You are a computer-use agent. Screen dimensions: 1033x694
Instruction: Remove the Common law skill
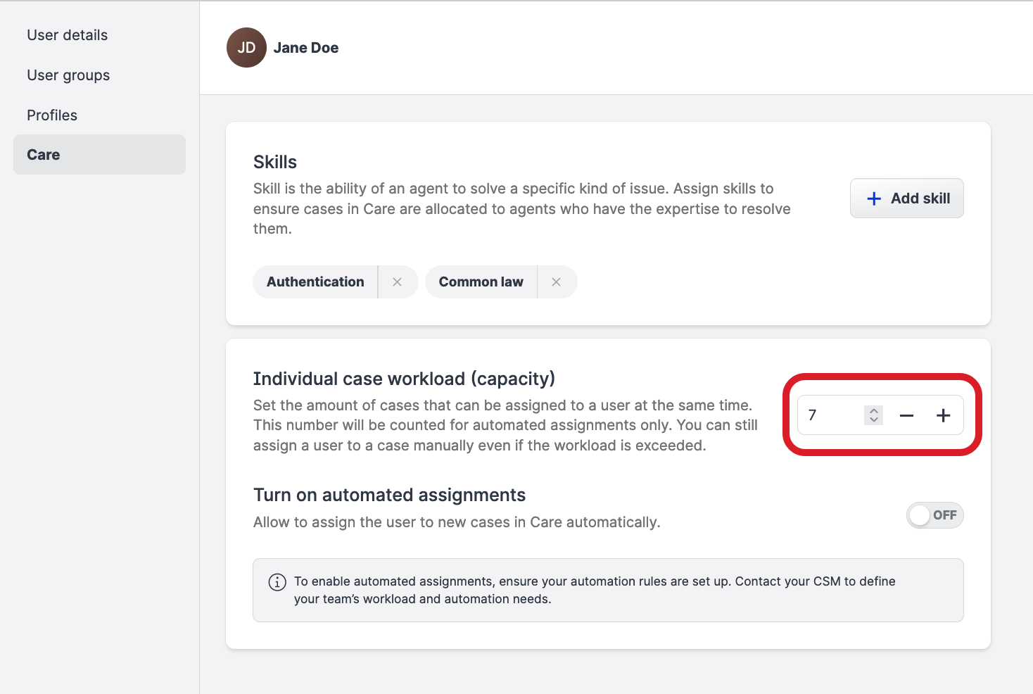click(x=557, y=282)
